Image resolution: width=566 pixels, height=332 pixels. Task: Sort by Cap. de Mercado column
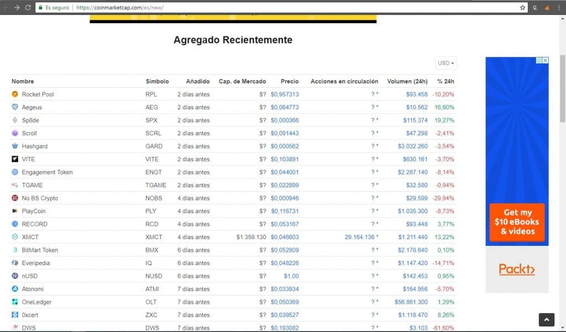click(x=242, y=82)
